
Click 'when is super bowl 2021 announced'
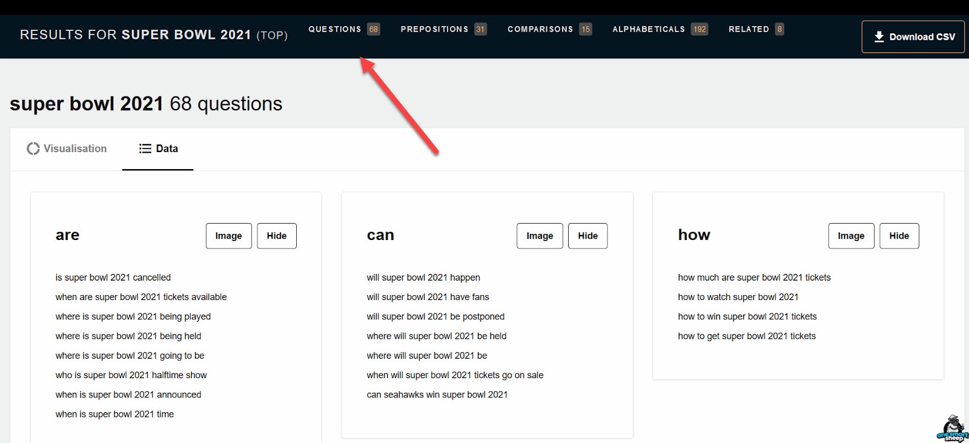[x=128, y=395]
